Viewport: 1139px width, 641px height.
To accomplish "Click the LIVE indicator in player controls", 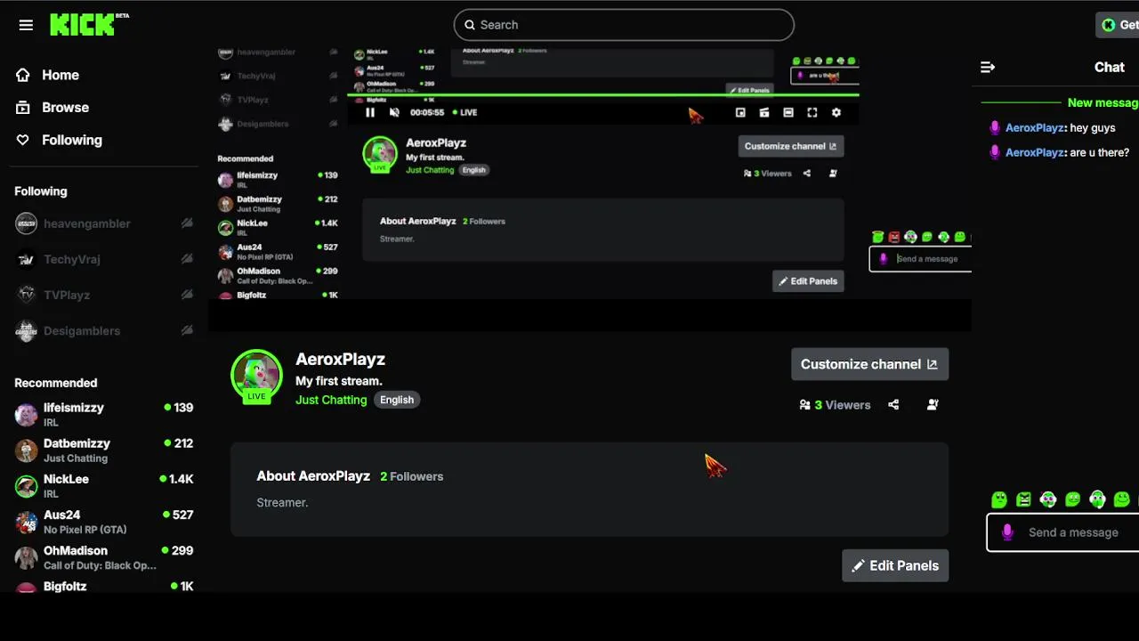I will point(465,112).
